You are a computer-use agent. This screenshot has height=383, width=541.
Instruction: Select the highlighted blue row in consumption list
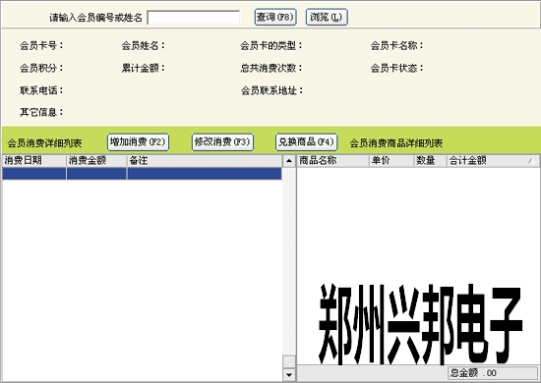(143, 174)
